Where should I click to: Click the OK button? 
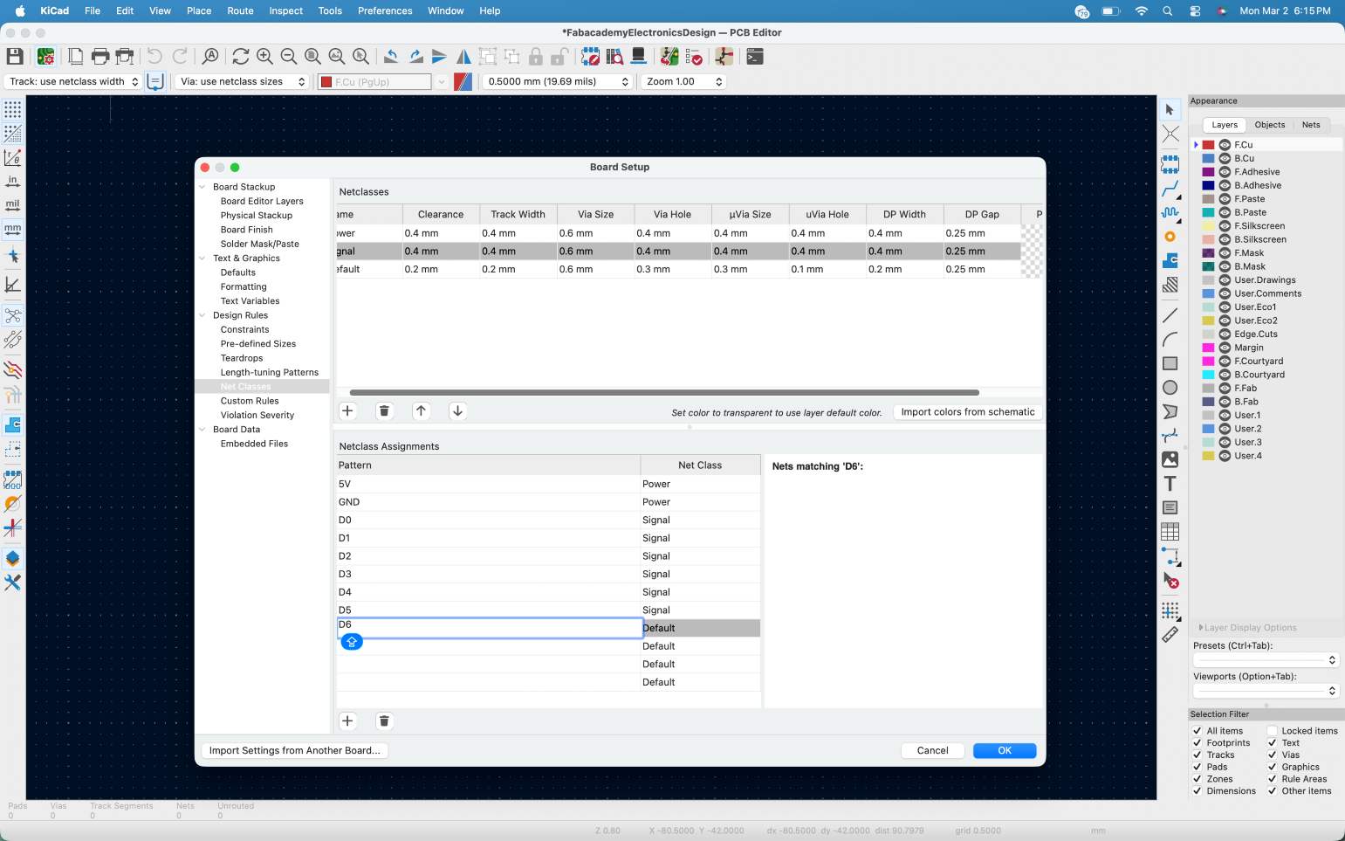click(1005, 751)
